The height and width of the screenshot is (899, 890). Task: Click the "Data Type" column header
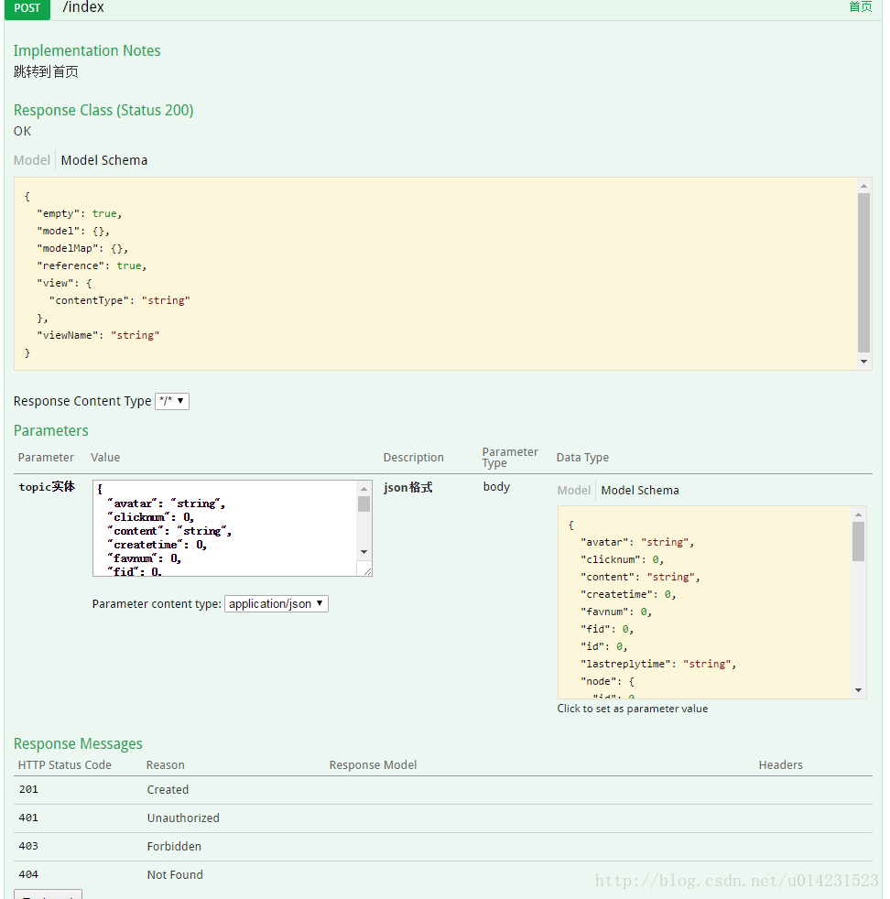(582, 458)
